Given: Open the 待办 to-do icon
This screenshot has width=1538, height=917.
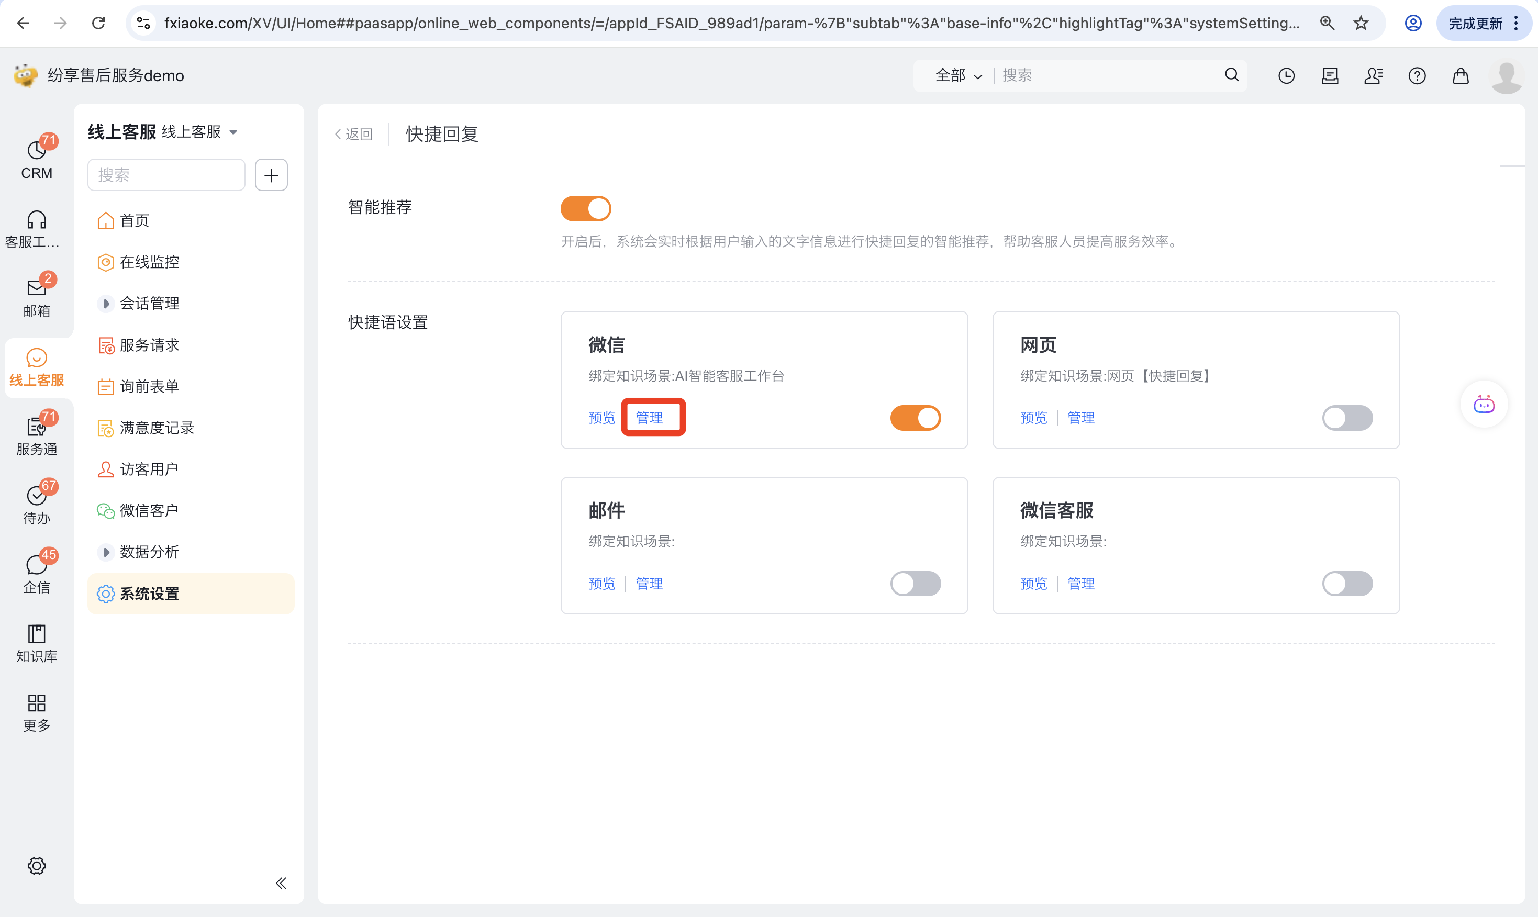Looking at the screenshot, I should 37,504.
